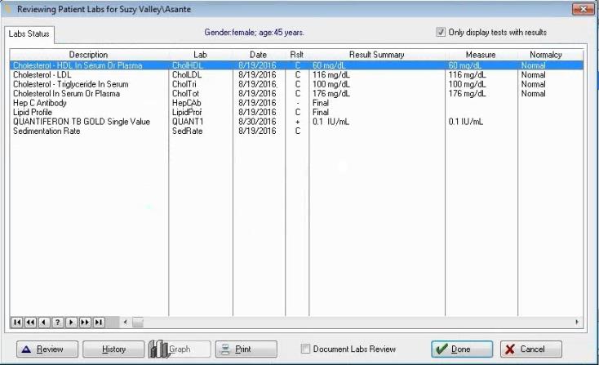Select the 'Sedimentation Rate' row
This screenshot has width=599, height=365.
(296, 131)
